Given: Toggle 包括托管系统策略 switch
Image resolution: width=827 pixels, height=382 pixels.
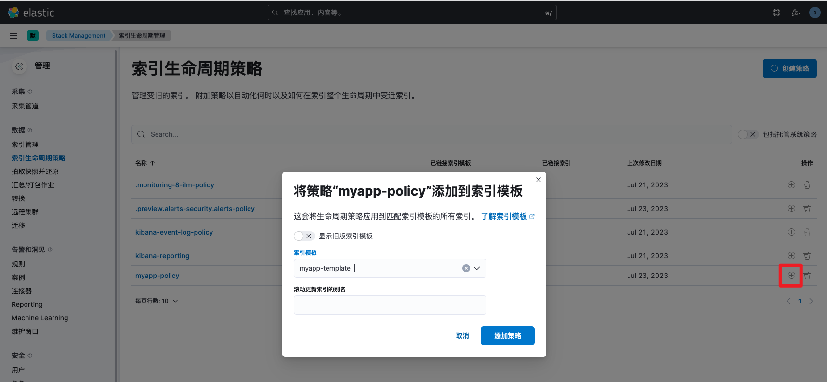Looking at the screenshot, I should coord(748,134).
